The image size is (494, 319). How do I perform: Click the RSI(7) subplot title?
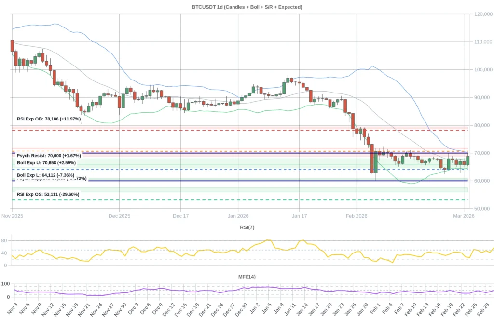pos(247,227)
